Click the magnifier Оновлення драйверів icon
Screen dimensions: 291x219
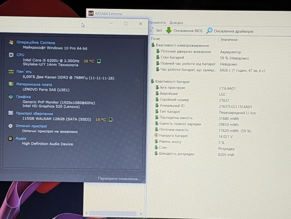coord(209,31)
